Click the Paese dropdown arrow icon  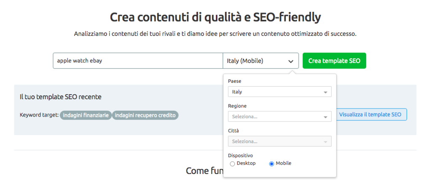point(326,92)
